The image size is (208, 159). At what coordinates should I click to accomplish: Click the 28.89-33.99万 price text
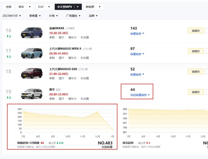59,94
